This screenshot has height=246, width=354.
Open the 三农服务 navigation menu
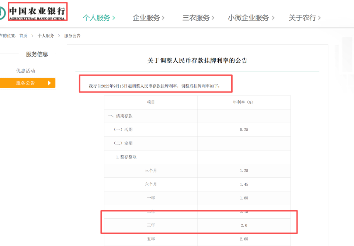point(196,17)
